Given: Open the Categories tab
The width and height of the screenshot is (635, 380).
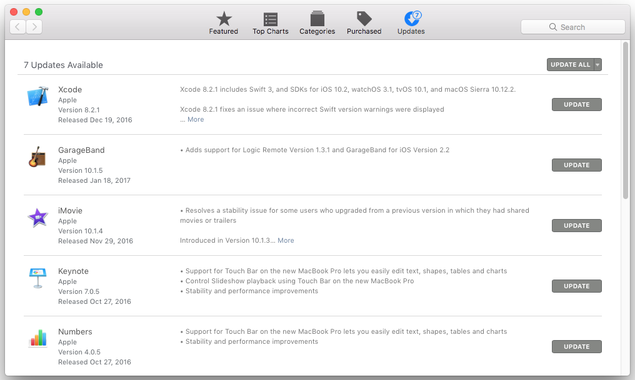Looking at the screenshot, I should point(317,23).
